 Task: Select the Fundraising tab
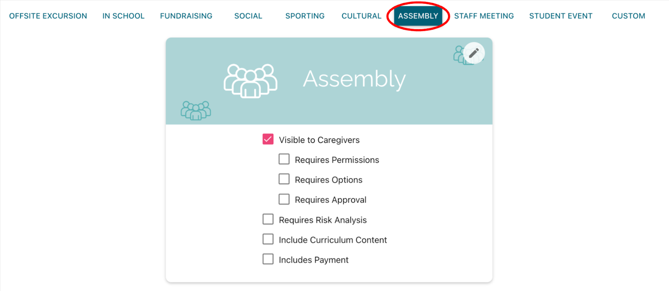(186, 16)
